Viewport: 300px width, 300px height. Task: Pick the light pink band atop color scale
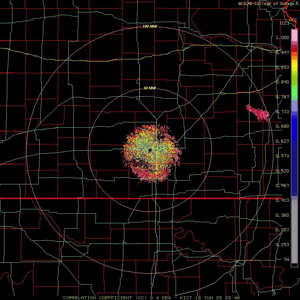[294, 36]
